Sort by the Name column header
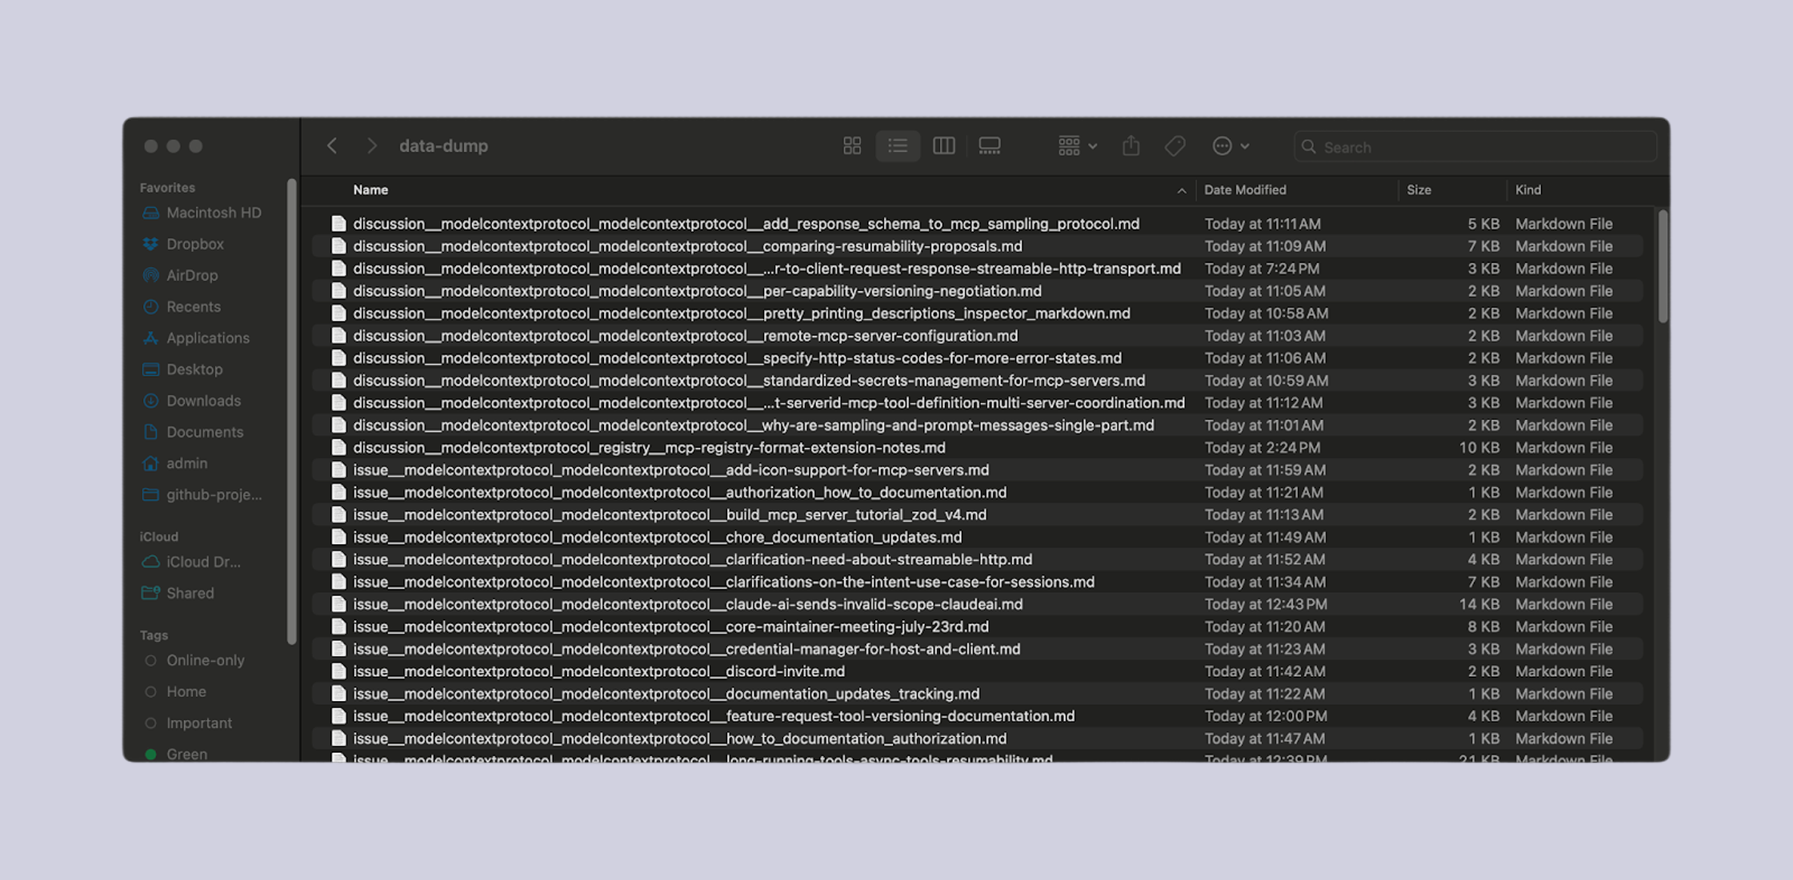The width and height of the screenshot is (1793, 880). click(370, 190)
